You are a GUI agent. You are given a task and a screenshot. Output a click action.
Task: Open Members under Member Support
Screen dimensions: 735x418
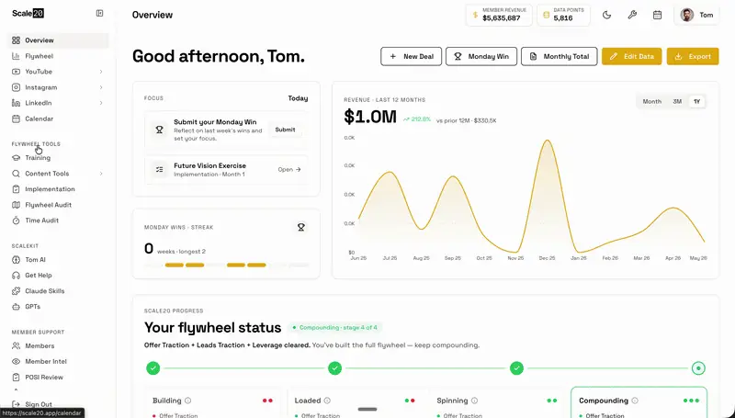click(x=58, y=345)
